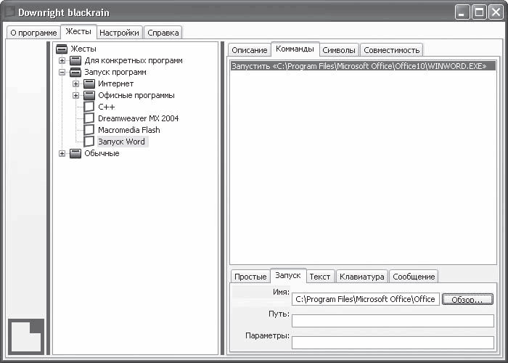The width and height of the screenshot is (508, 363).
Task: Collapse the Запуск программ tree node
Action: 62,73
